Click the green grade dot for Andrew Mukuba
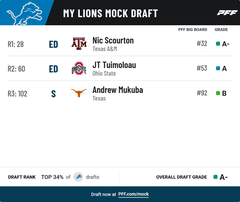 pos(218,93)
